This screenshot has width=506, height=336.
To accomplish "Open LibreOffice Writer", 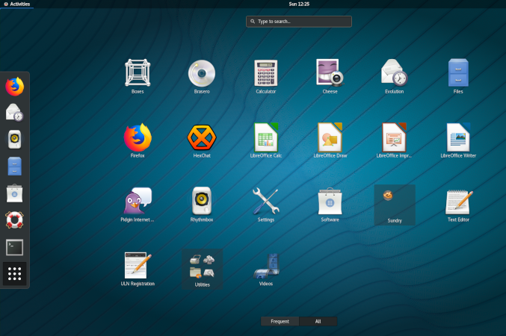I will pos(458,140).
